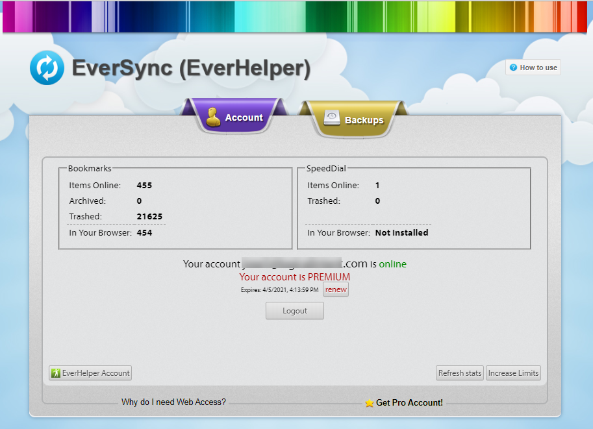Click the question mark help icon
This screenshot has height=429, width=593.
(513, 67)
